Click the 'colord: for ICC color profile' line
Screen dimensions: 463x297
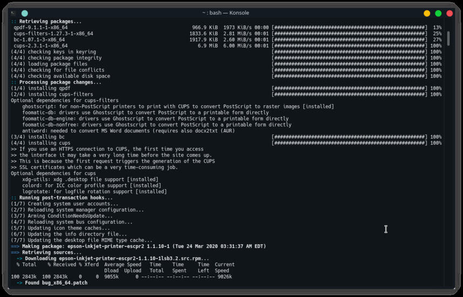point(92,185)
